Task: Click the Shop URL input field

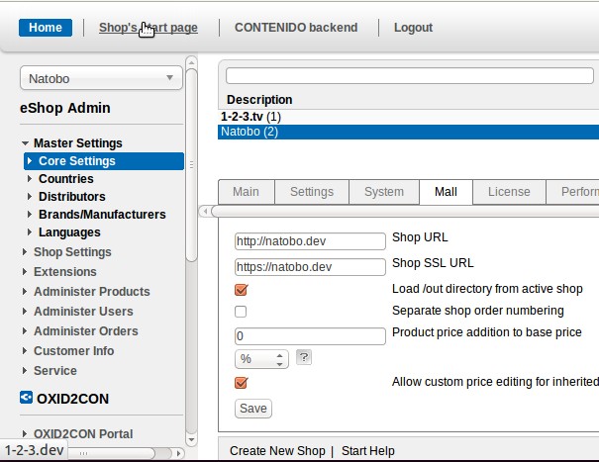Action: point(310,241)
